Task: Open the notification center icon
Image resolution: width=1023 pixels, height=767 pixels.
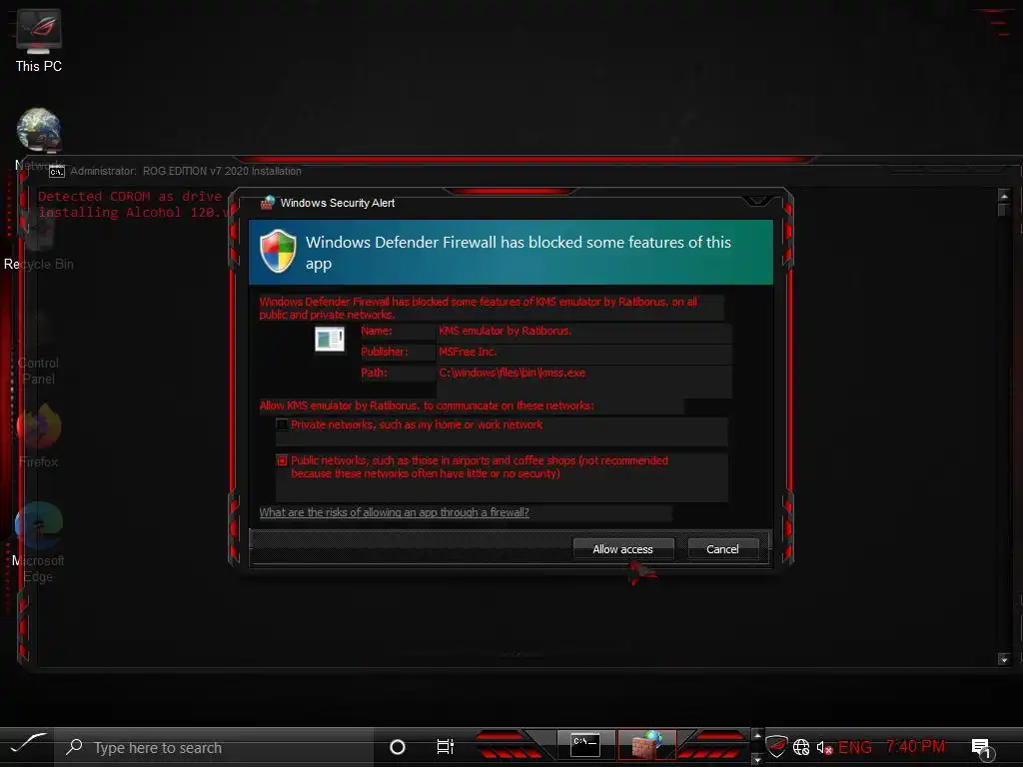Action: click(981, 747)
